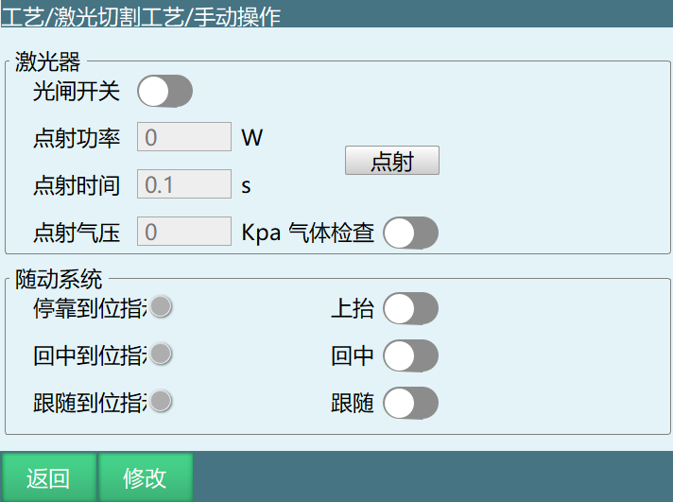Switch on the 回中 centering toggle

pos(410,355)
